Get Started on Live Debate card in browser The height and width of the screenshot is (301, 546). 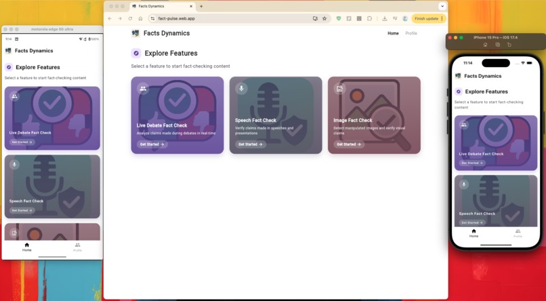coord(152,144)
